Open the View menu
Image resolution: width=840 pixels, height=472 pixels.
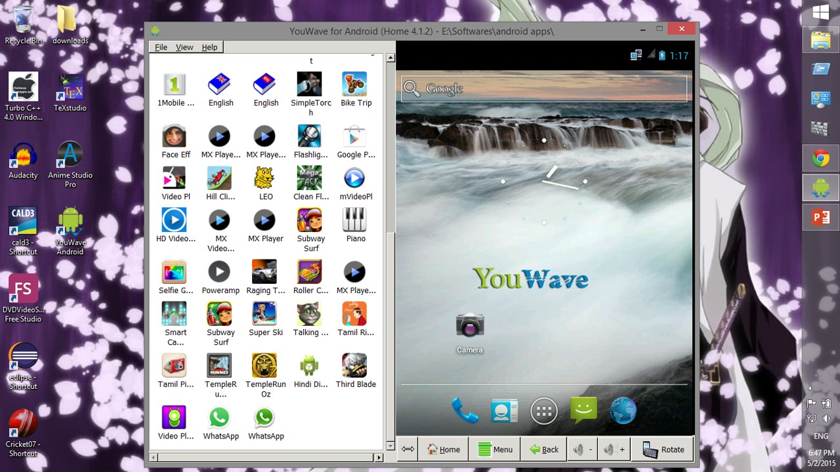pyautogui.click(x=184, y=47)
